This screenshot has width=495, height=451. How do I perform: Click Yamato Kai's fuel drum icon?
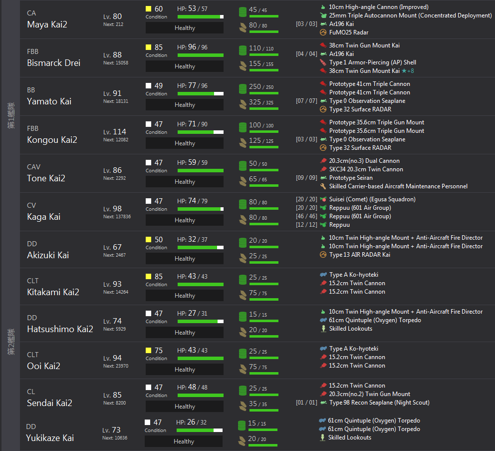click(243, 89)
